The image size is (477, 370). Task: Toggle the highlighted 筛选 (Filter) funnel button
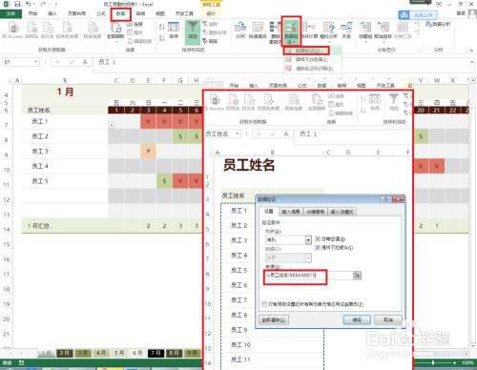193,31
